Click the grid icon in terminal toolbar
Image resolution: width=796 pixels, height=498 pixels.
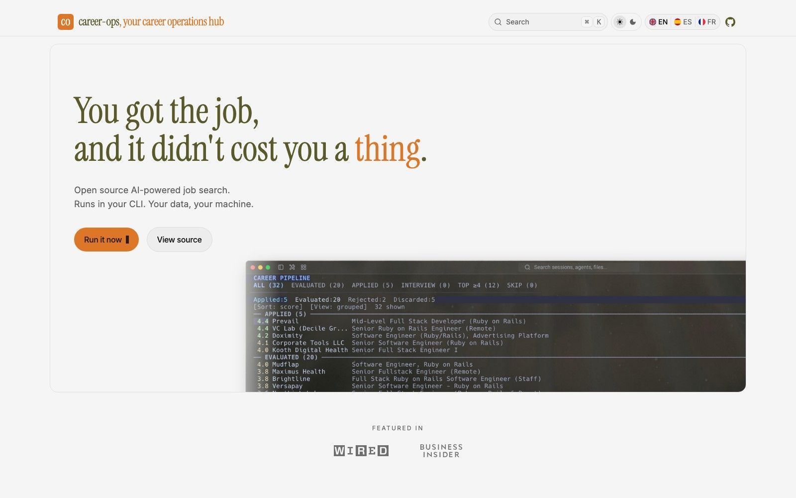tap(303, 267)
